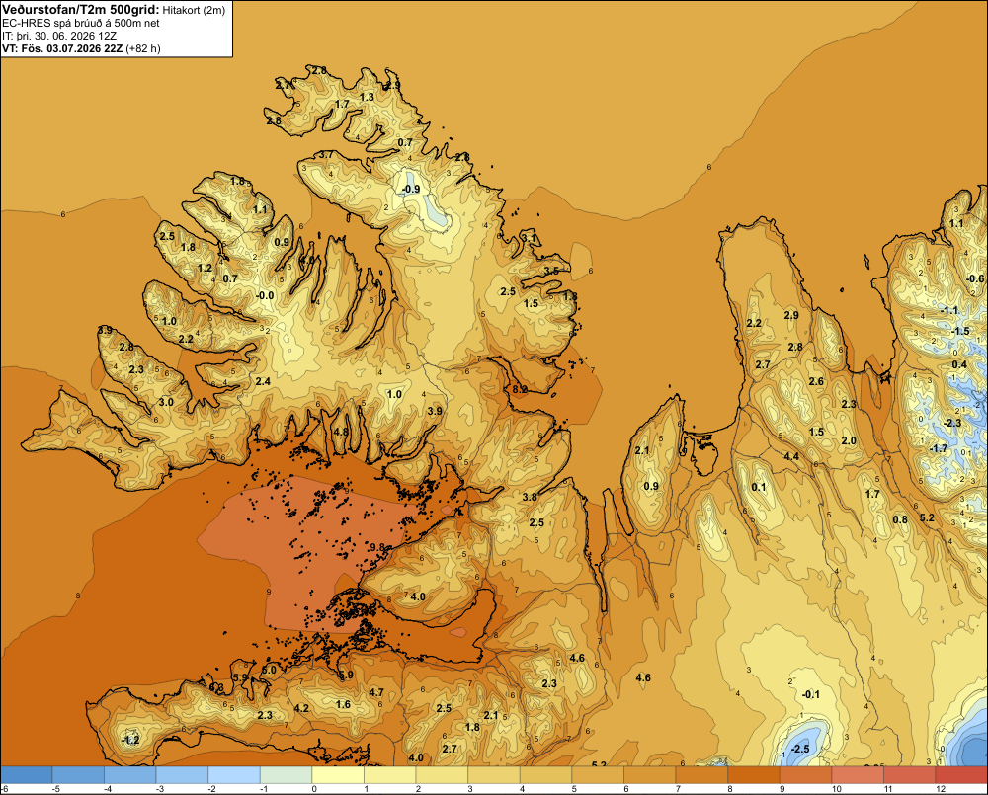Viewport: 988px width, 795px height.
Task: Click the 0.4 temperature value
Action: [x=959, y=364]
